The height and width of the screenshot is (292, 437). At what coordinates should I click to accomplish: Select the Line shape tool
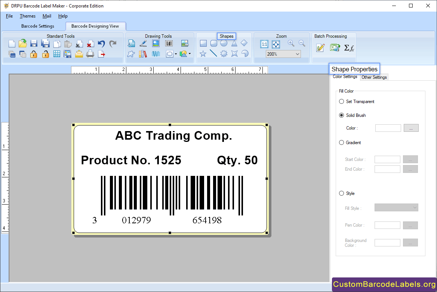coord(213,53)
